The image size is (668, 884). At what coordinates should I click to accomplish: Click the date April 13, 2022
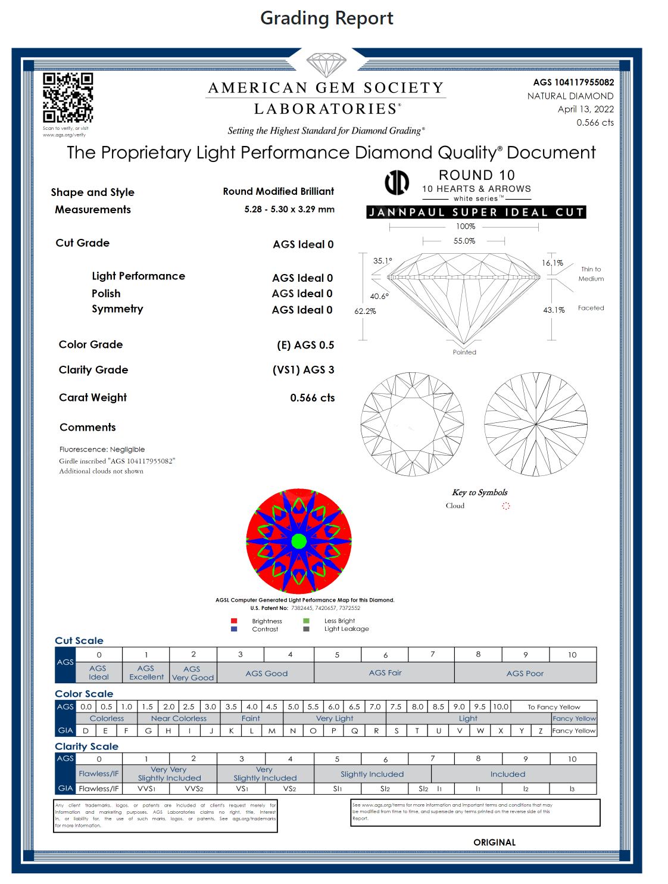click(586, 109)
